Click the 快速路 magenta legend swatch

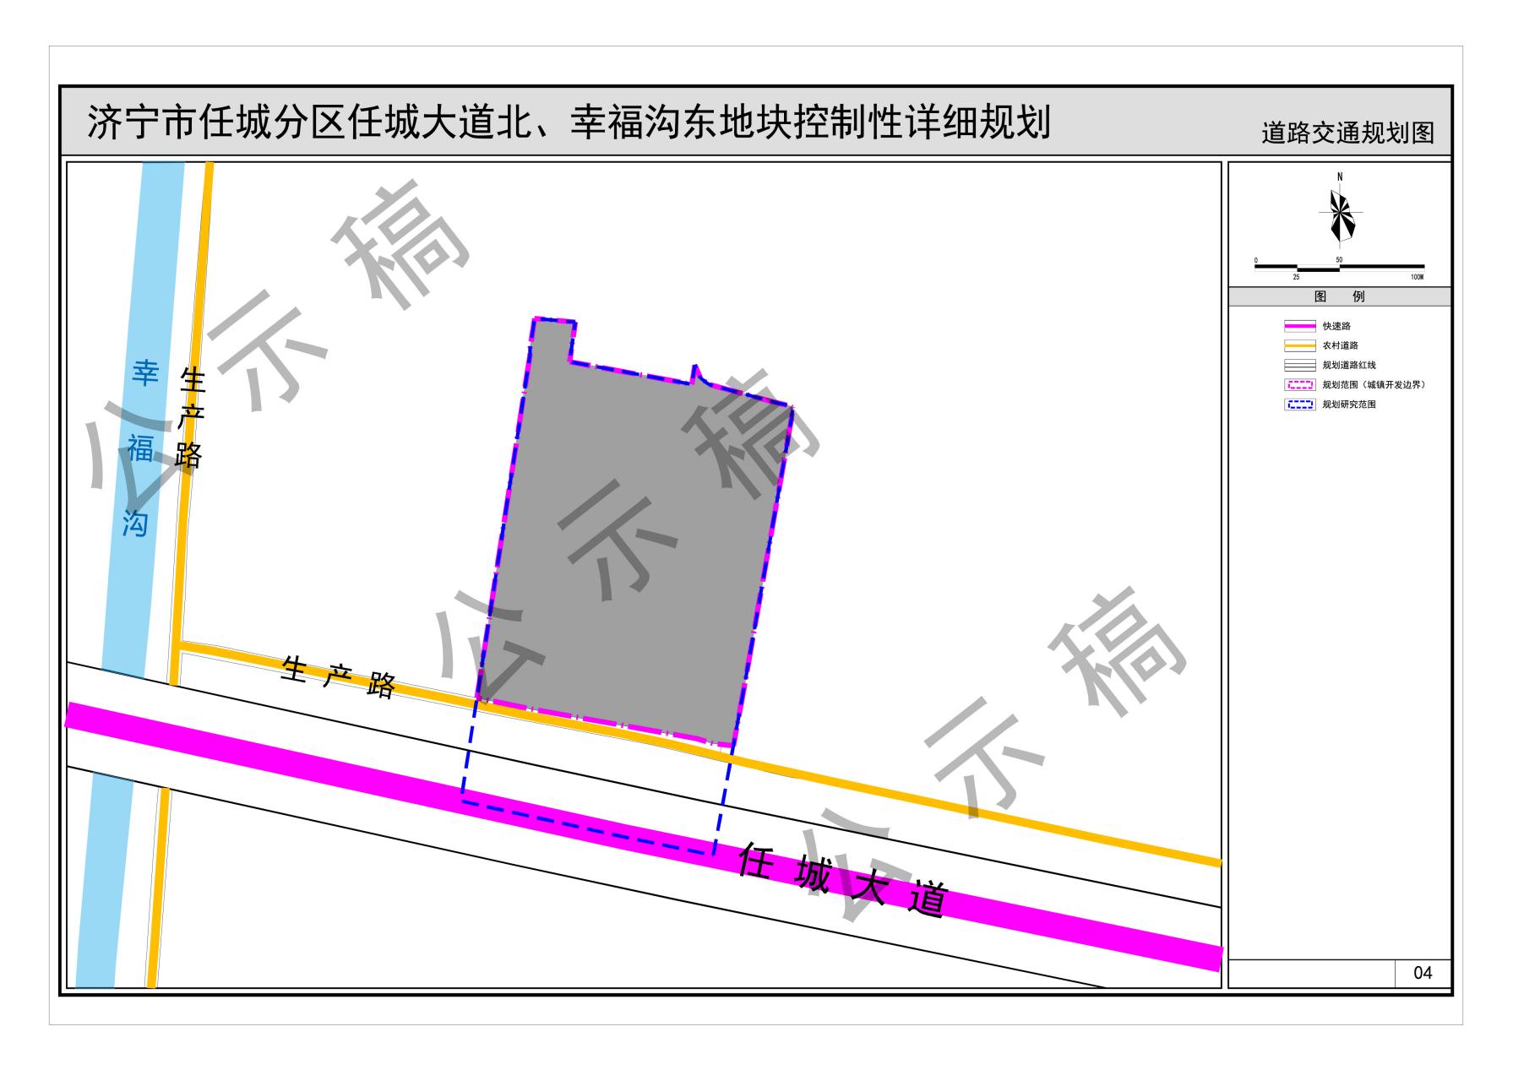(x=1300, y=326)
